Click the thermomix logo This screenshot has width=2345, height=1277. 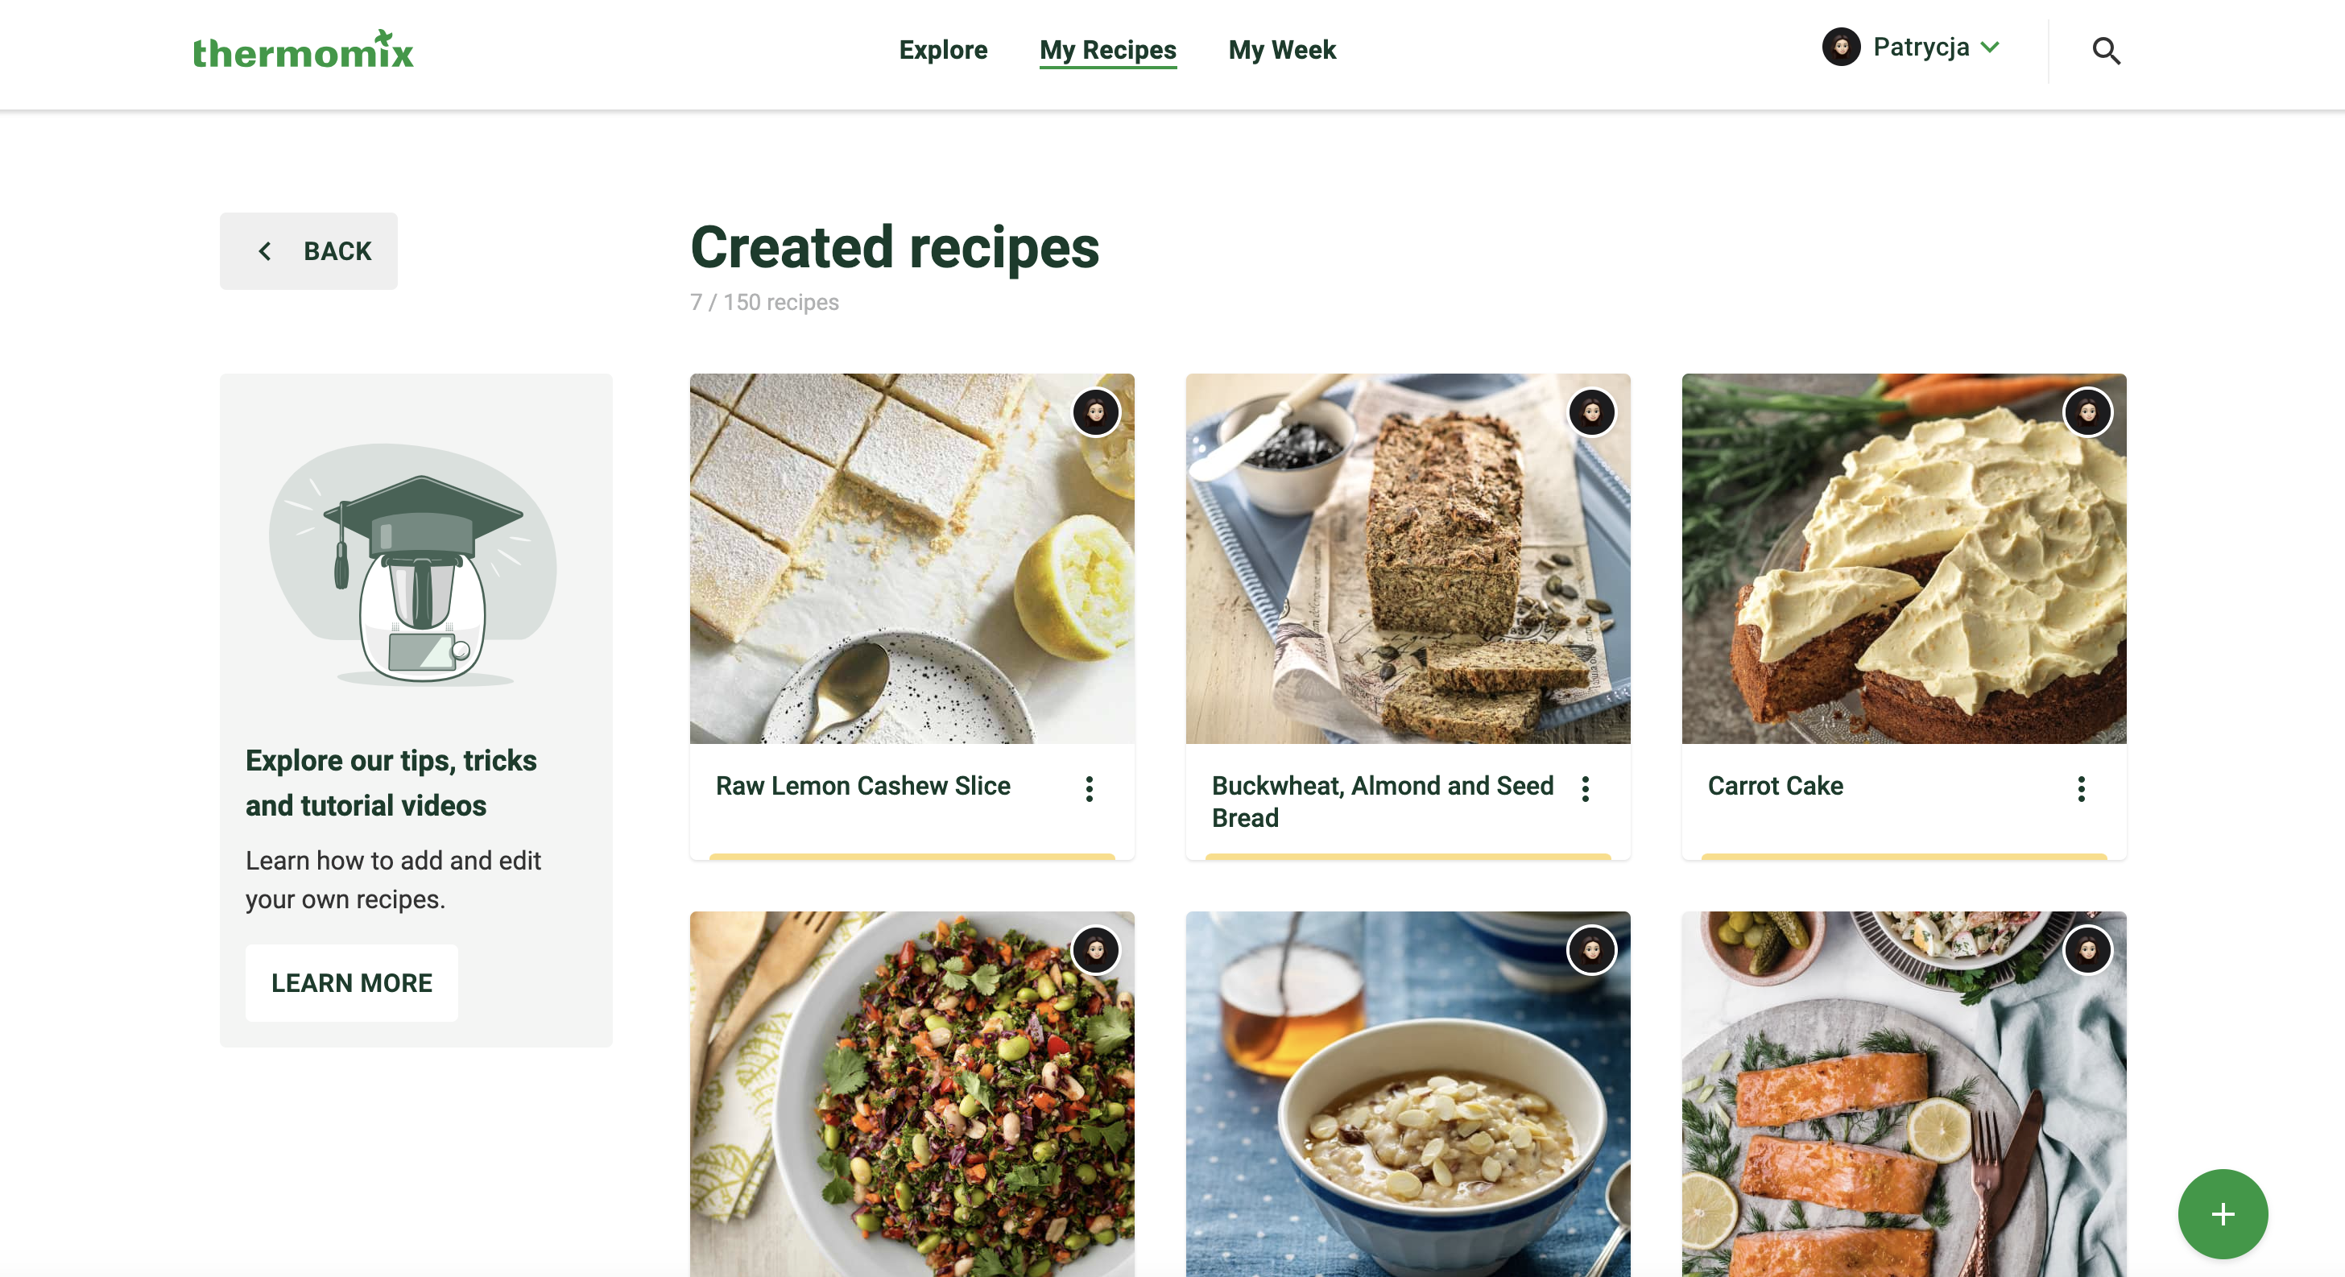(302, 51)
